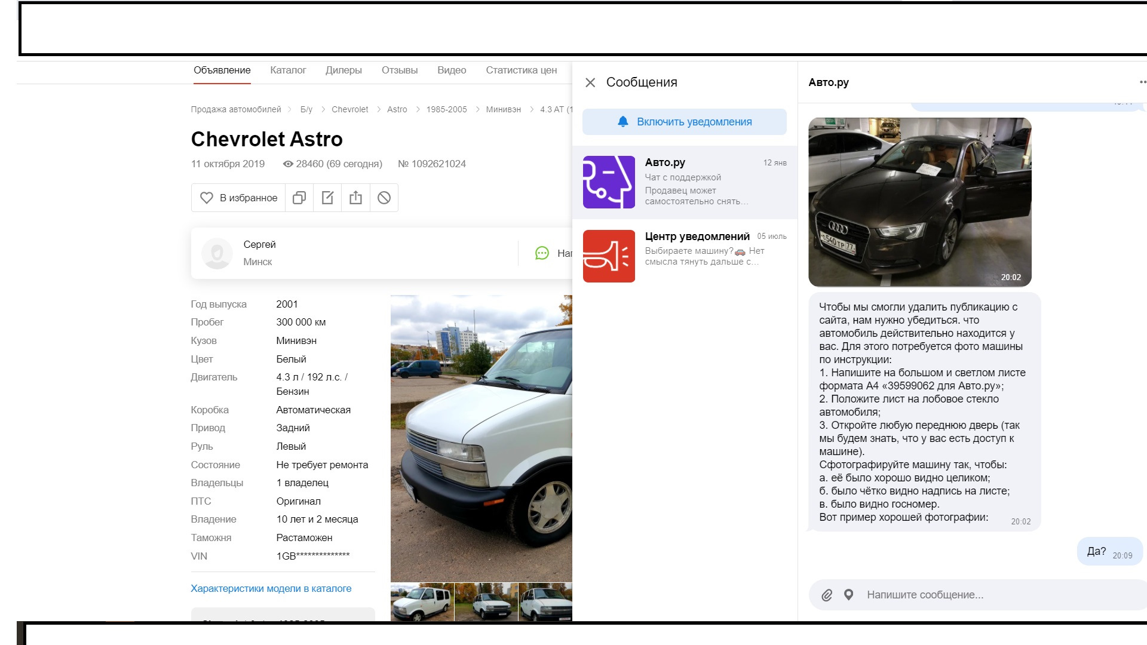The image size is (1147, 645).
Task: Switch to the Объявление tab
Action: tap(222, 70)
